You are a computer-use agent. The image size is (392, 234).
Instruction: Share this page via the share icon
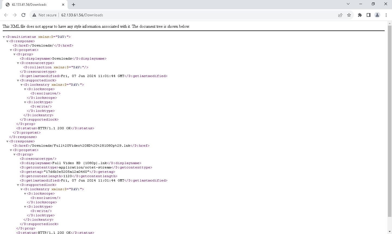pyautogui.click(x=340, y=15)
